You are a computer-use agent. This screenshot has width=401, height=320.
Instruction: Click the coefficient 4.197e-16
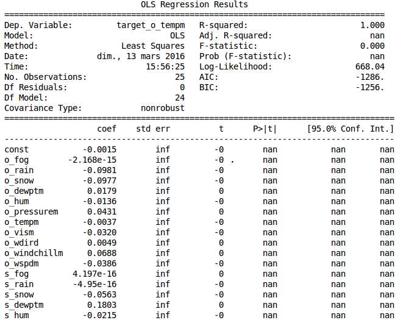click(x=94, y=274)
